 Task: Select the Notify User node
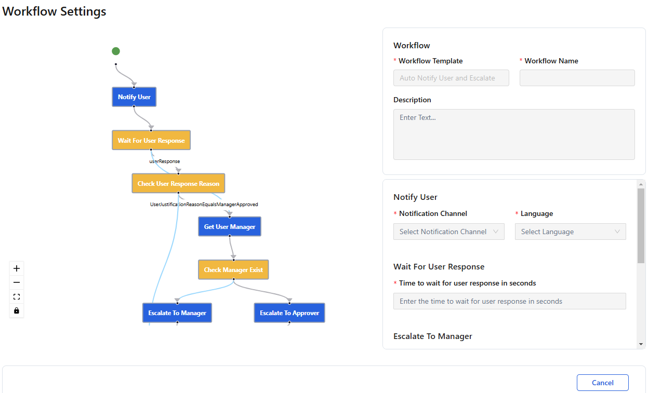click(x=134, y=97)
